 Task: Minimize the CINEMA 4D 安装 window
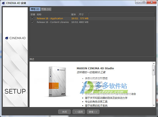coord(138,2)
